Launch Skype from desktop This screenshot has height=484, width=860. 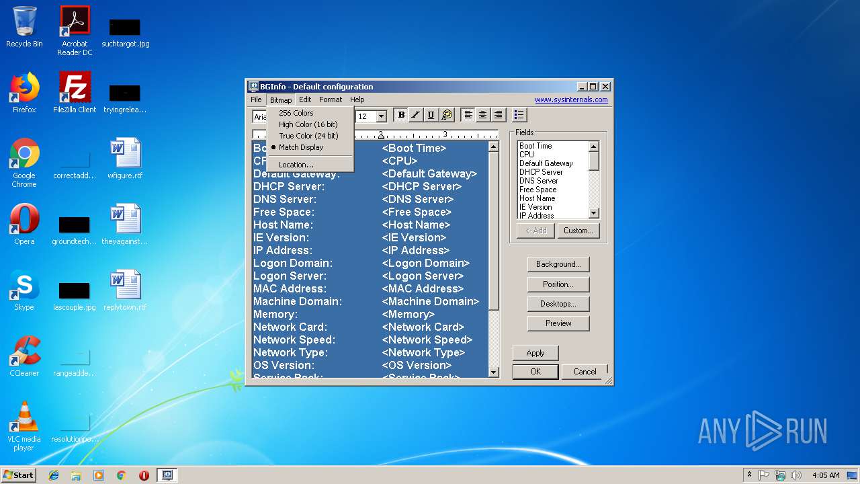click(24, 290)
